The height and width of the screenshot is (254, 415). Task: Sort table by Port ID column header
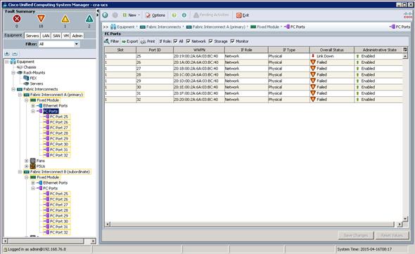coord(155,50)
